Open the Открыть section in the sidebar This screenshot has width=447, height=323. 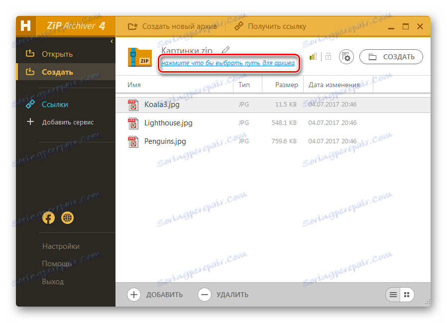tap(49, 54)
